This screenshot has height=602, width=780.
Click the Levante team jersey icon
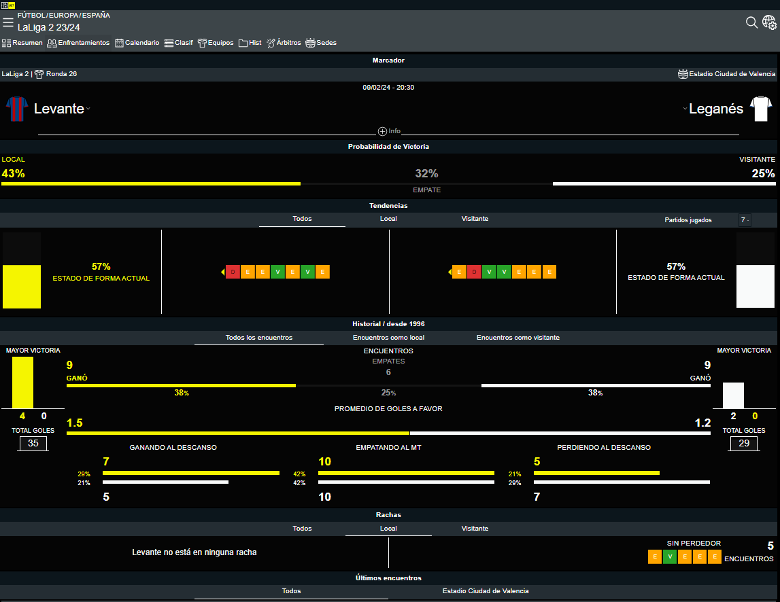[x=17, y=109]
